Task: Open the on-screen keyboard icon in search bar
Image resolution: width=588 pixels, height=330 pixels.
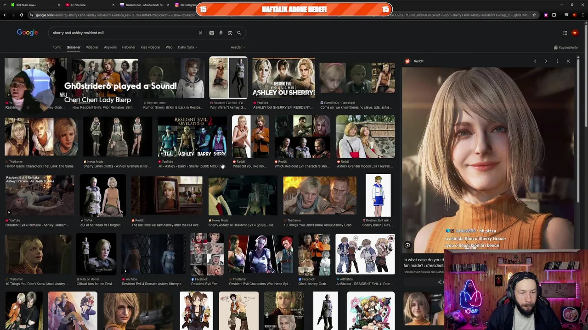Action: coord(211,33)
